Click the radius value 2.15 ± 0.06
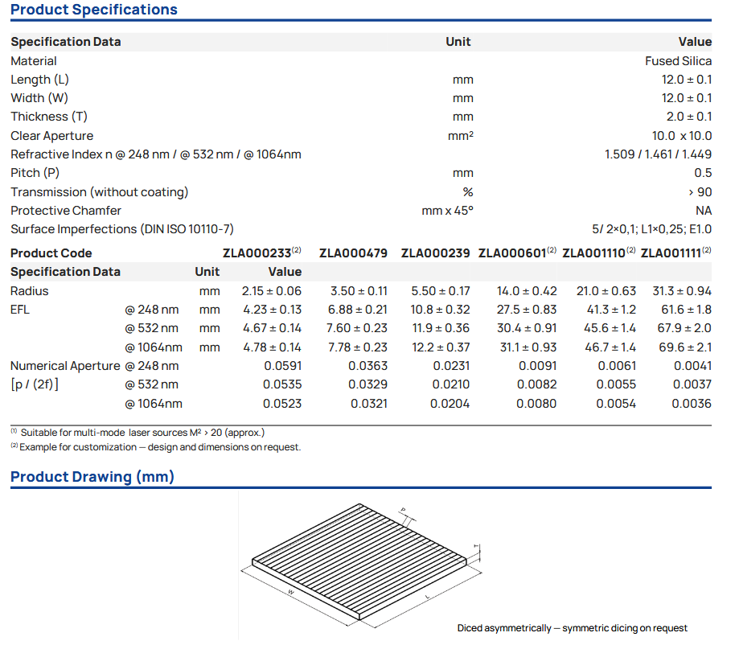 point(272,291)
